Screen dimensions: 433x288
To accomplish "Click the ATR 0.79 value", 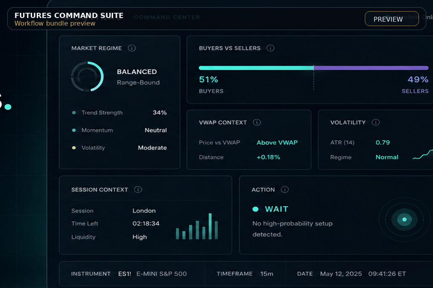I will point(383,143).
